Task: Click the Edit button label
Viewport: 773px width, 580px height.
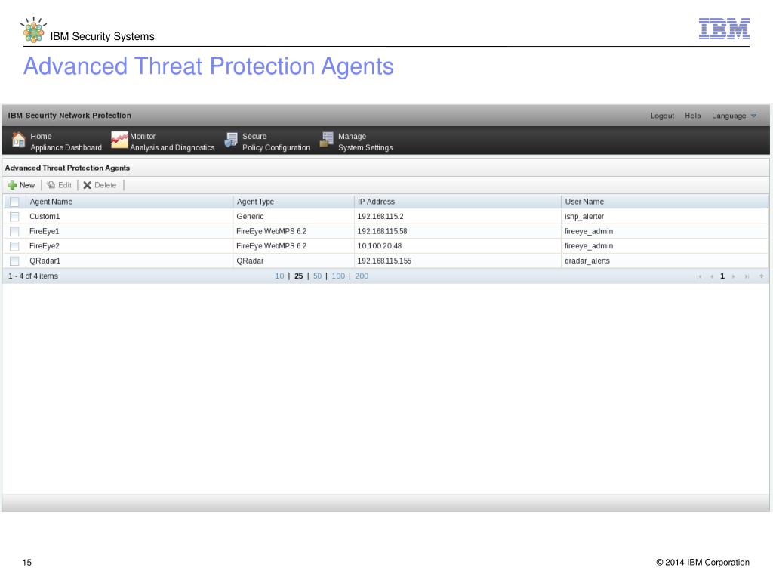Action: pos(65,186)
